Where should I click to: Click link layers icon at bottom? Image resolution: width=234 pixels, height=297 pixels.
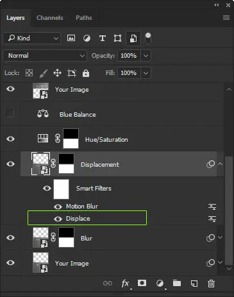[108, 284]
